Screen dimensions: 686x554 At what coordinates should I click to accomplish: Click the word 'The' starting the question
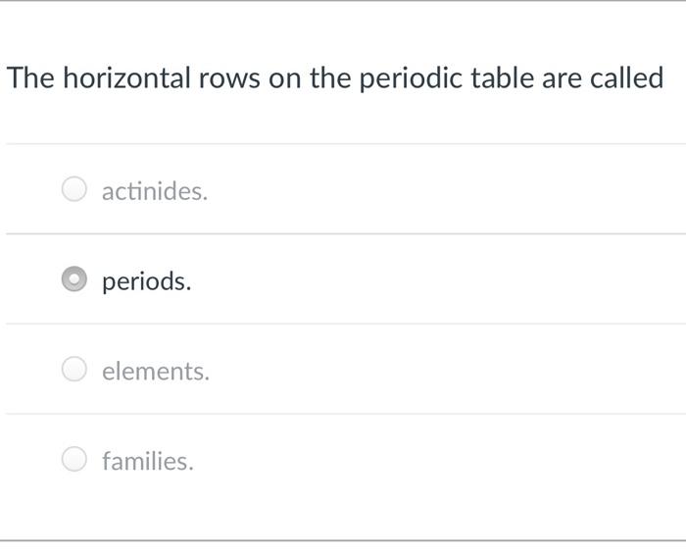(31, 78)
